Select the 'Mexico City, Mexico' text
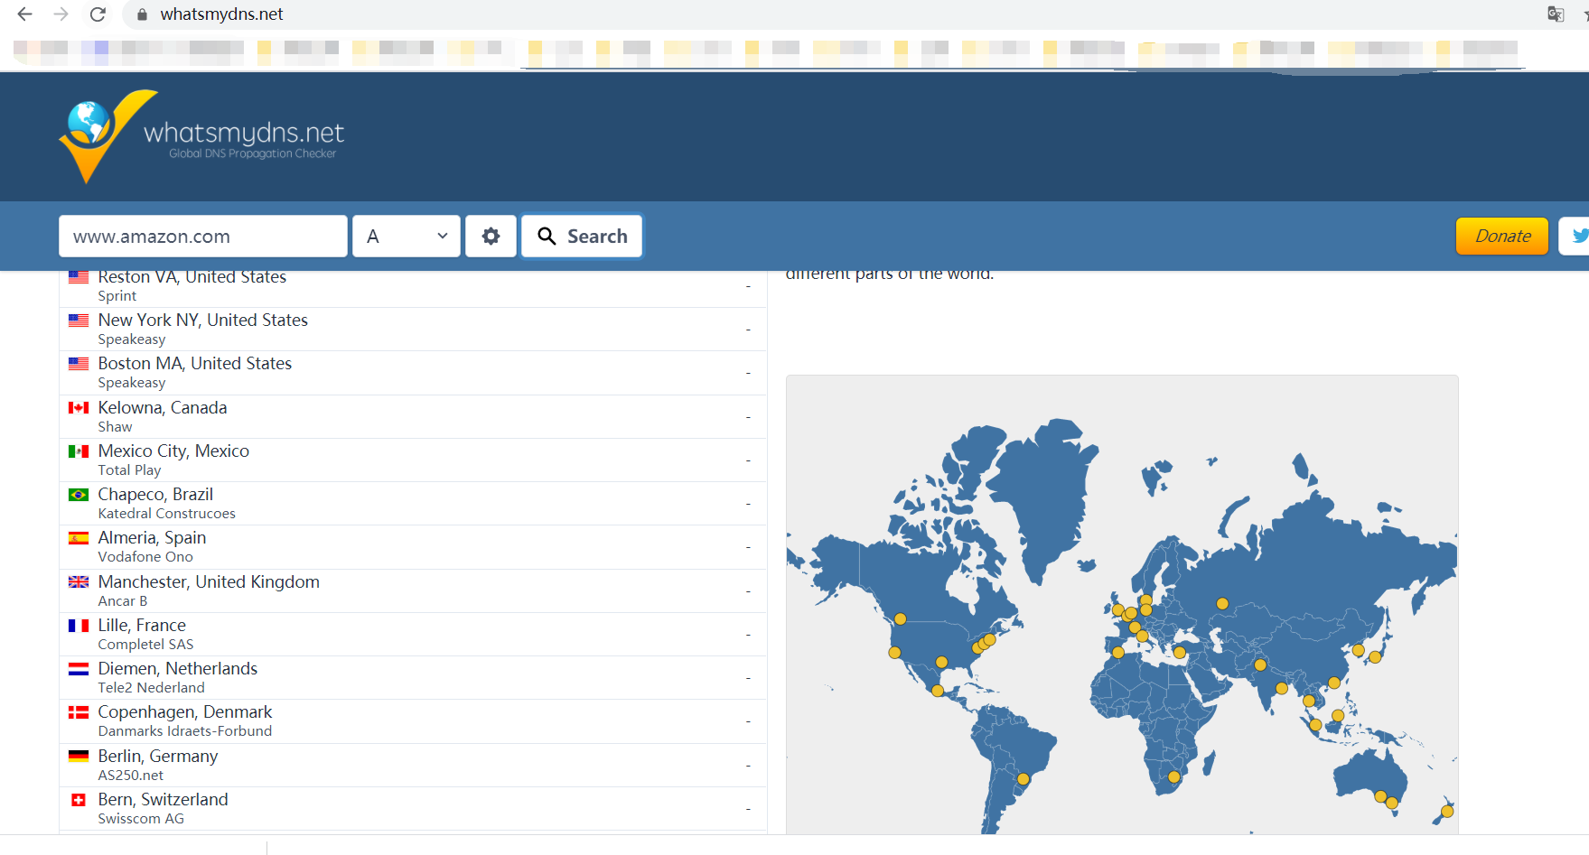Viewport: 1589px width, 855px height. tap(173, 451)
